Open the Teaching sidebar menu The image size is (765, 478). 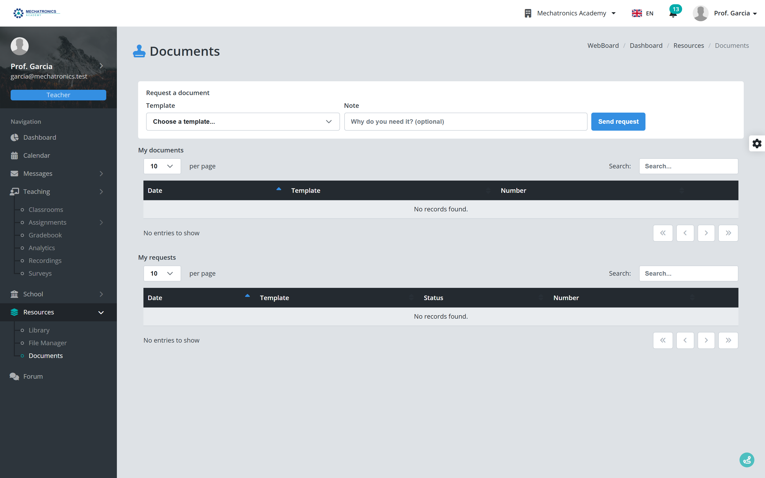[58, 191]
